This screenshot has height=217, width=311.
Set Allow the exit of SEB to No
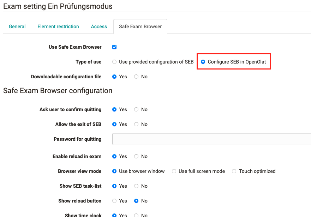[x=136, y=124]
